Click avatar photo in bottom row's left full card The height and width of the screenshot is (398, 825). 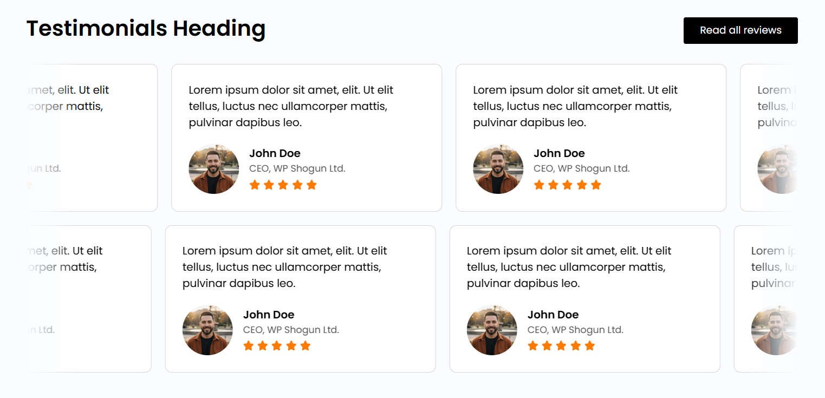207,330
